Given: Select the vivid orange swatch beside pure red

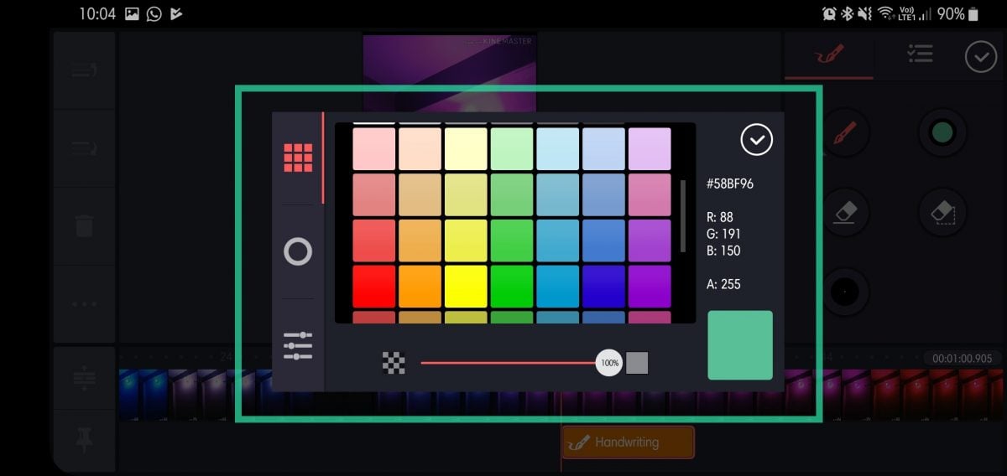Looking at the screenshot, I should point(420,287).
